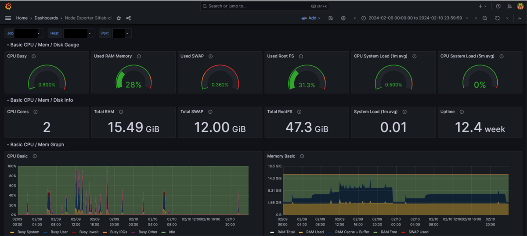Open the plus new-item dropdown
The width and height of the screenshot is (527, 236).
tap(483, 6)
